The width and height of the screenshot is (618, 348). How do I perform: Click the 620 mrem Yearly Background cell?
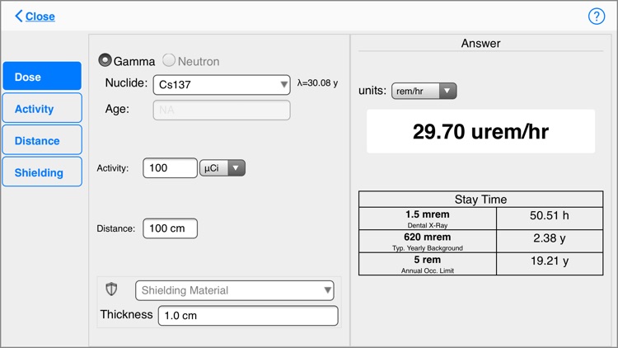[428, 241]
